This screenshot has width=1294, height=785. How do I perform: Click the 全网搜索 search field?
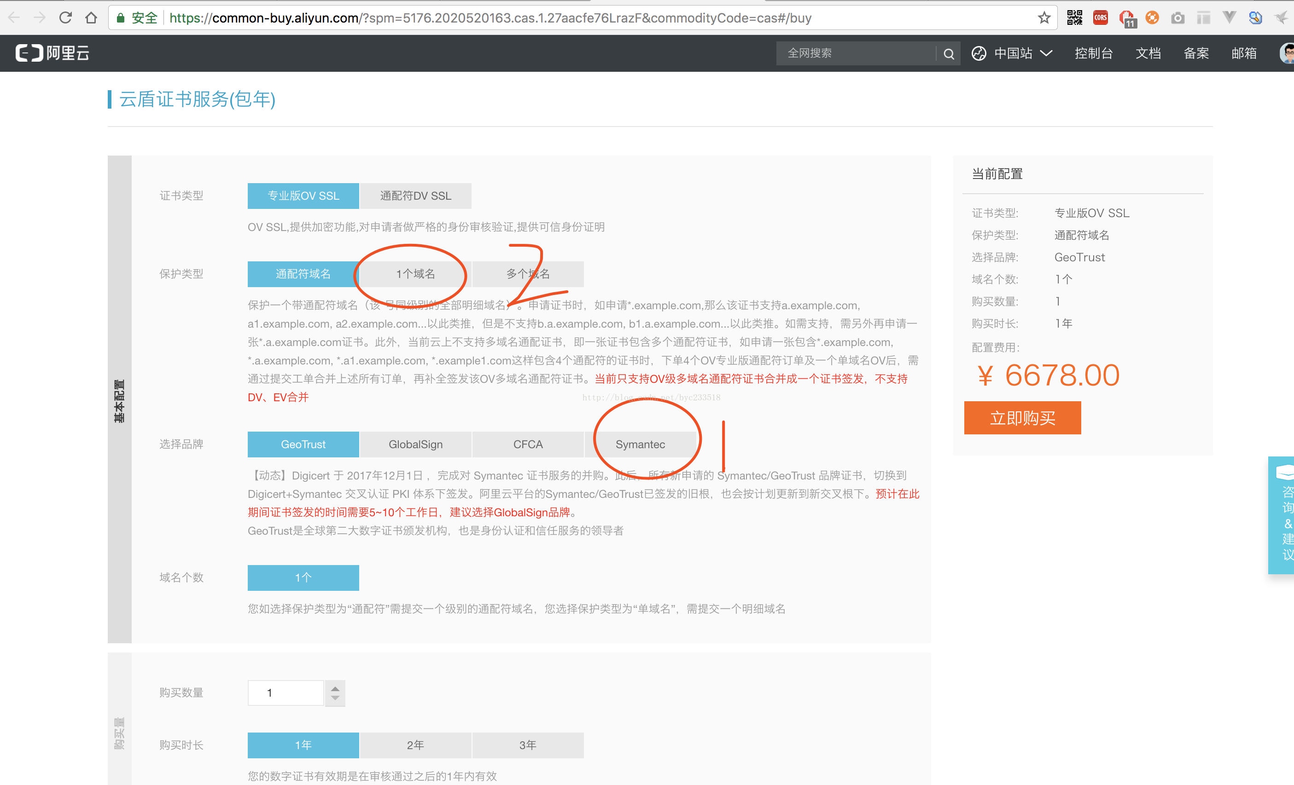856,53
